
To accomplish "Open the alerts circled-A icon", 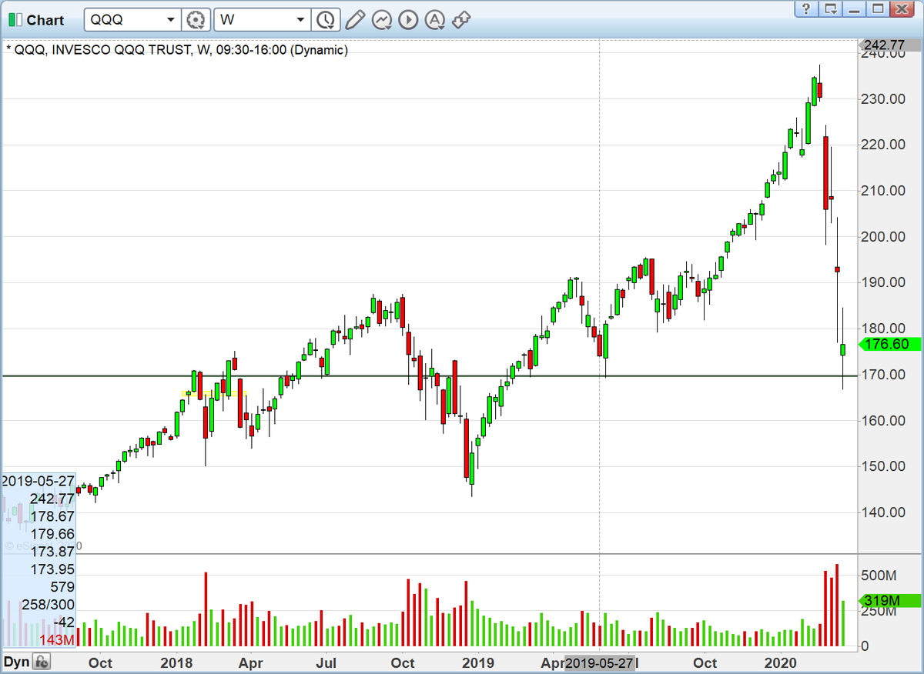I will coord(435,20).
